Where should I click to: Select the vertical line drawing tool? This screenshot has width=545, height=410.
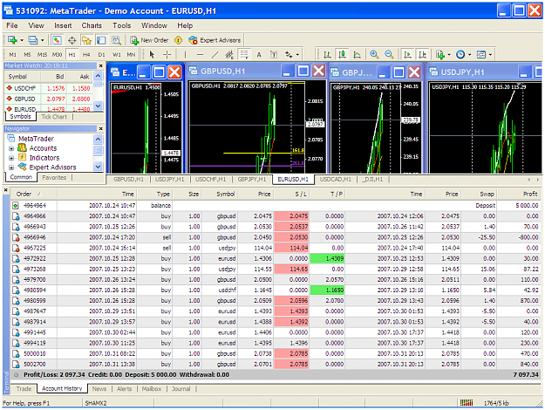[185, 55]
